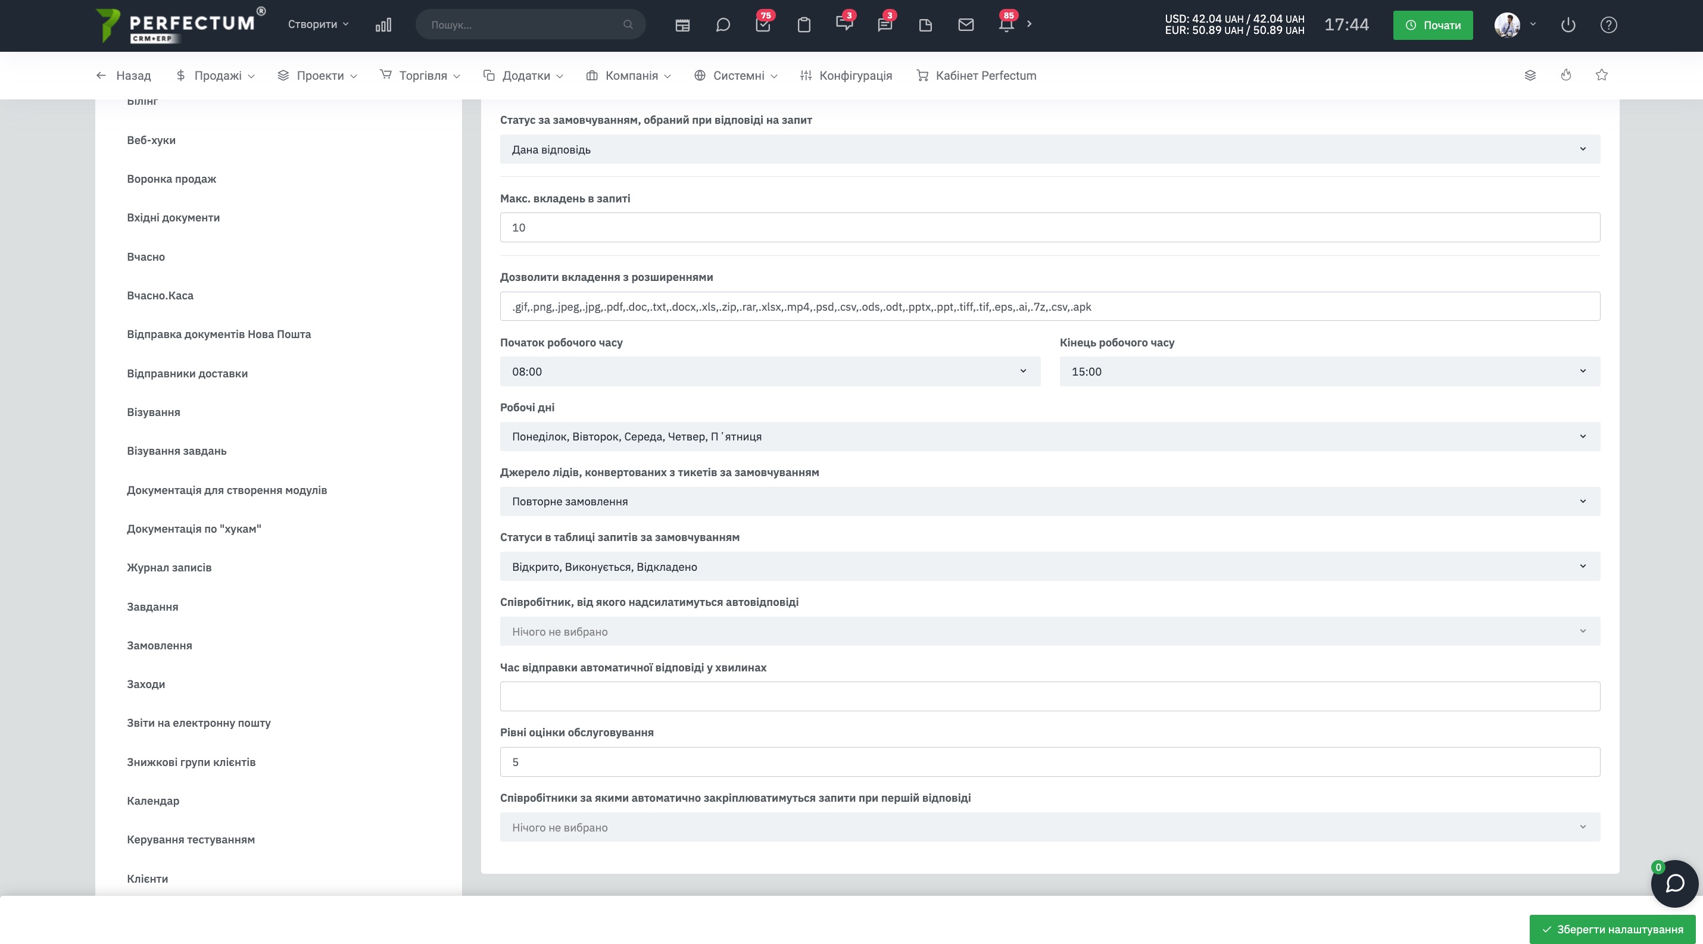This screenshot has width=1703, height=944.
Task: Expand user profile chevron next to avatar
Action: point(1533,24)
